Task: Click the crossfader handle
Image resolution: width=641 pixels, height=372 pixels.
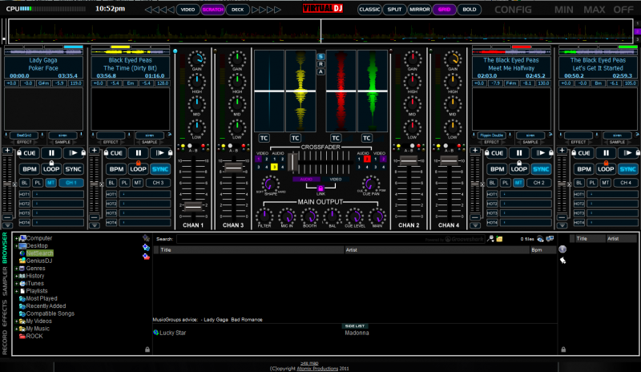Action: tap(292, 162)
